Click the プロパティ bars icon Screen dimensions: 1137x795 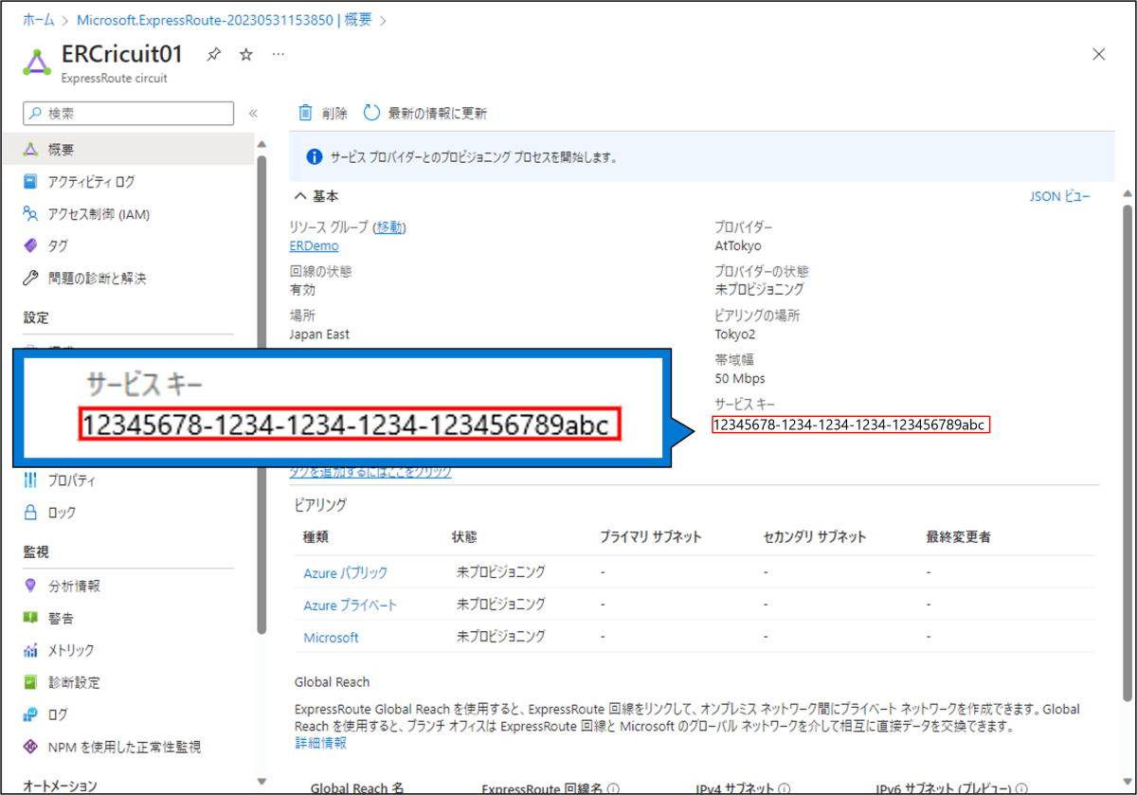click(30, 480)
